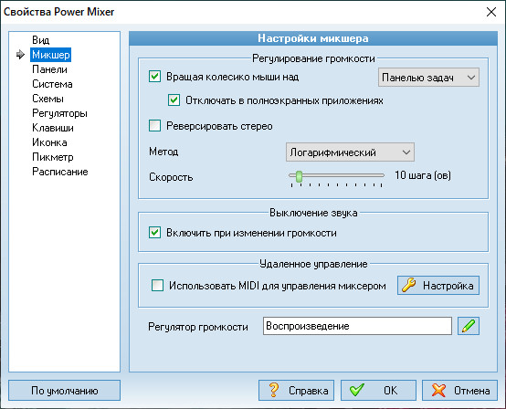Open the Панелью задач dropdown
506x409 pixels.
(x=428, y=78)
